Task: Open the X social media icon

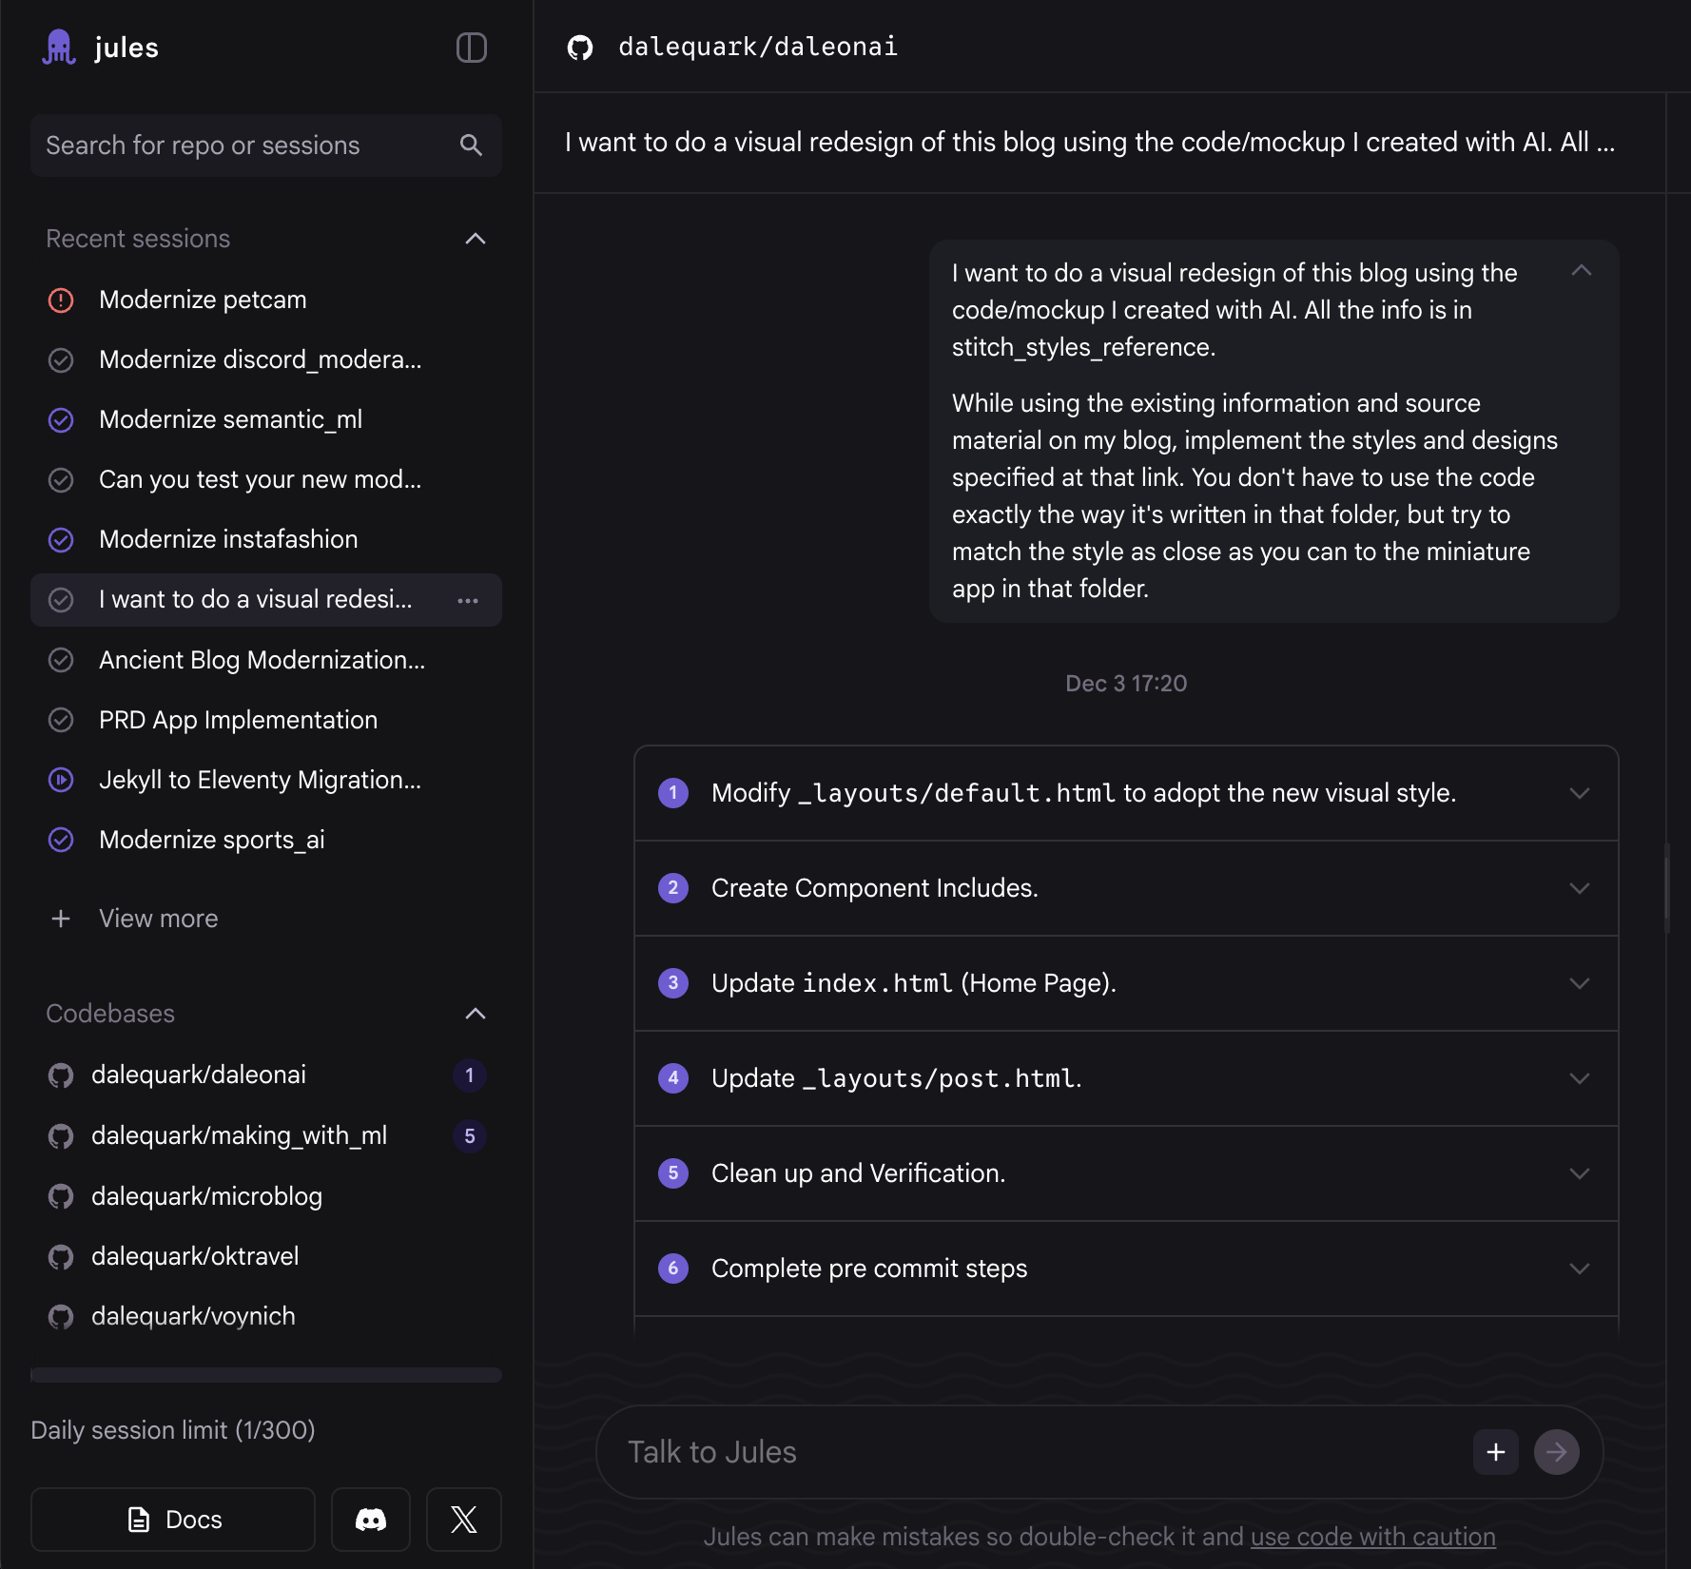Action: pyautogui.click(x=463, y=1519)
